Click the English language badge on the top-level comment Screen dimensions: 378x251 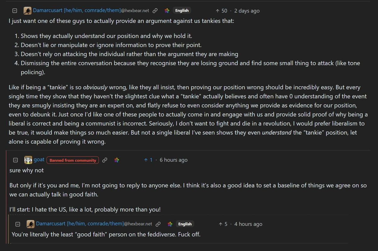point(182,11)
